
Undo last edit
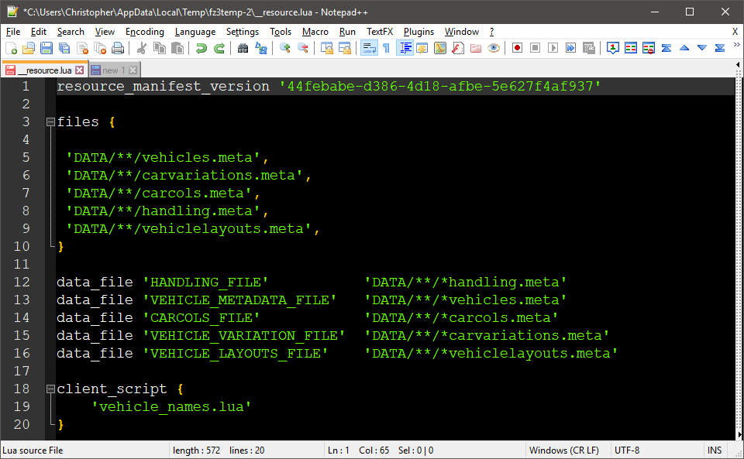(201, 48)
